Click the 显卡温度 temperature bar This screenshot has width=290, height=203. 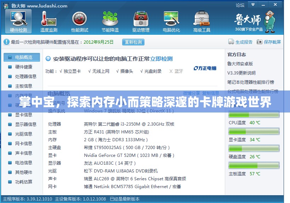pyautogui.click(x=254, y=132)
